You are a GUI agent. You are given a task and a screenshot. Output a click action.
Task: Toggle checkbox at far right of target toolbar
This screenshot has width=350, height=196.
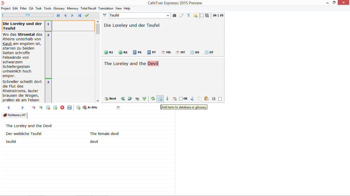click(220, 99)
